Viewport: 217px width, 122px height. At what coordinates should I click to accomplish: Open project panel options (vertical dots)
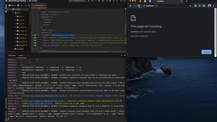click(26, 5)
